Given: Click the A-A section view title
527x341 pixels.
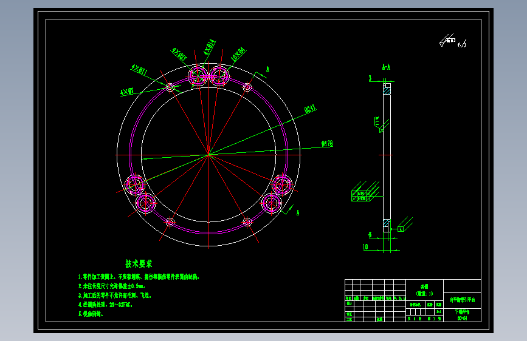Looking at the screenshot, I should (386, 67).
